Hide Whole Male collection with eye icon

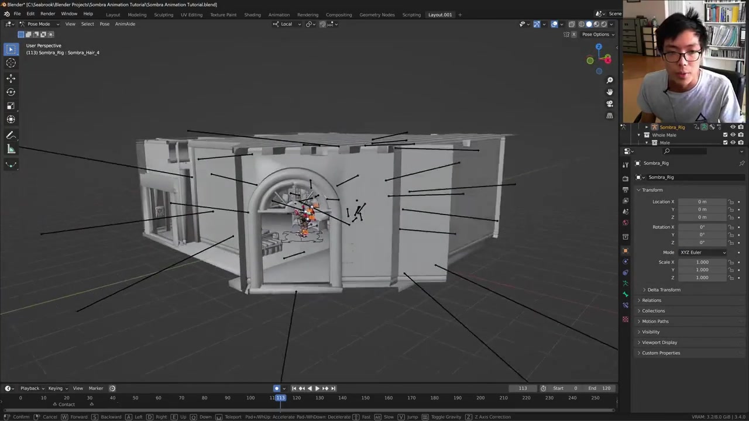[733, 135]
